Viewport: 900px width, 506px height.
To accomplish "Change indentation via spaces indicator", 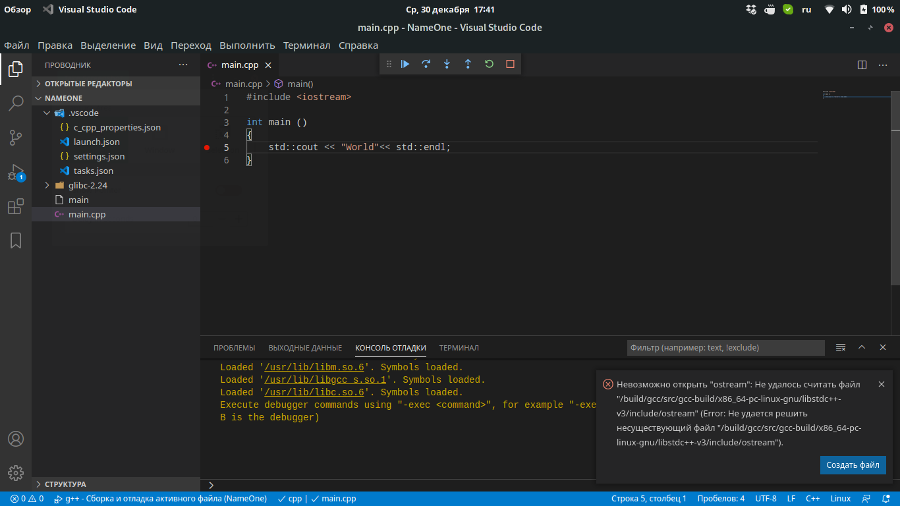I will pyautogui.click(x=721, y=499).
